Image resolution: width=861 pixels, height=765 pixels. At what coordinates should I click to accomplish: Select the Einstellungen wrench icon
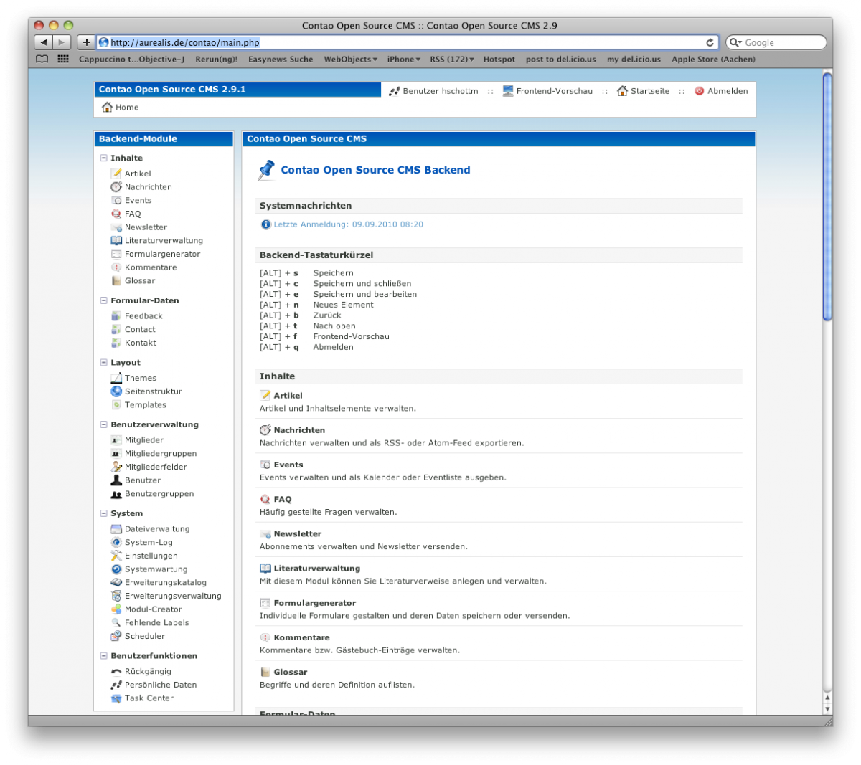click(116, 555)
